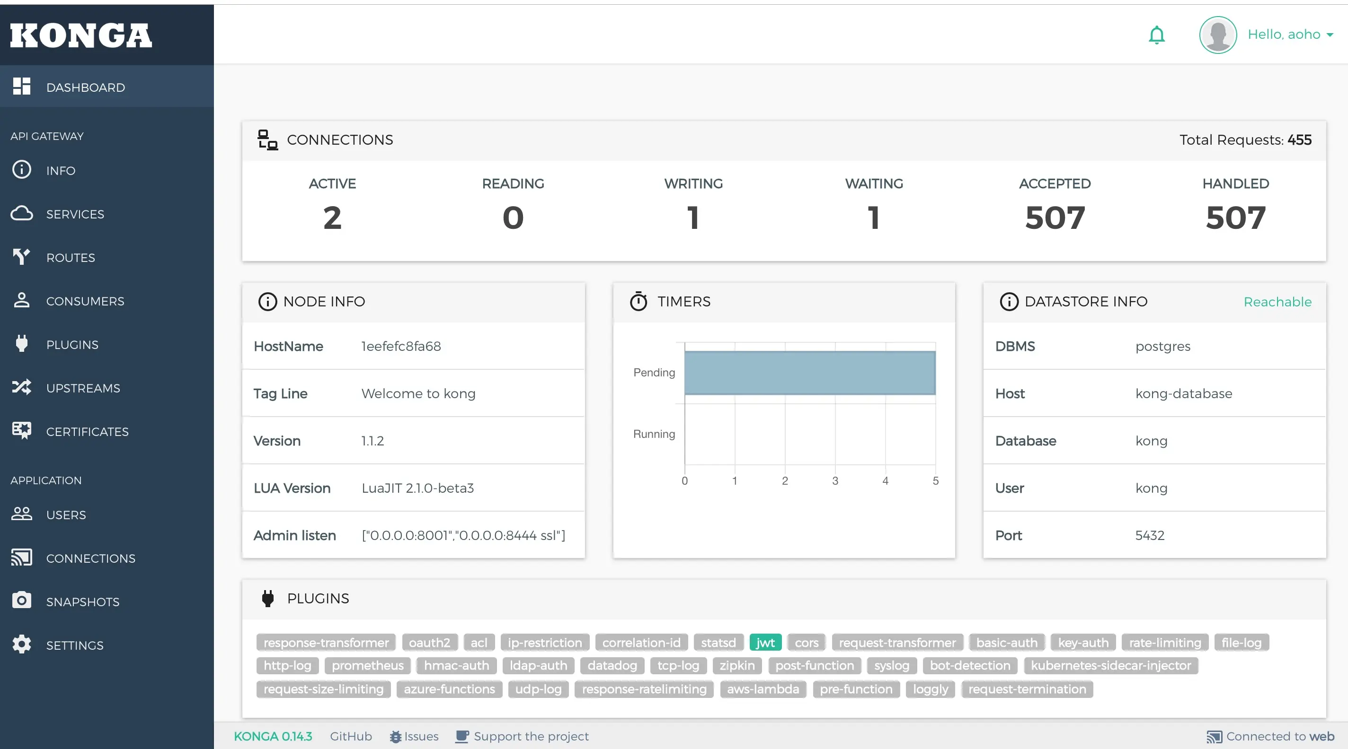This screenshot has height=749, width=1348.
Task: Go to Certificates in sidebar
Action: click(x=87, y=431)
